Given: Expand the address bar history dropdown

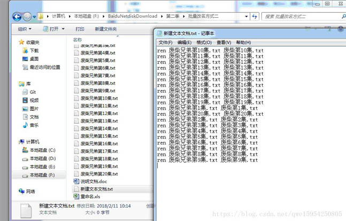Looking at the screenshot, I should coord(246,17).
